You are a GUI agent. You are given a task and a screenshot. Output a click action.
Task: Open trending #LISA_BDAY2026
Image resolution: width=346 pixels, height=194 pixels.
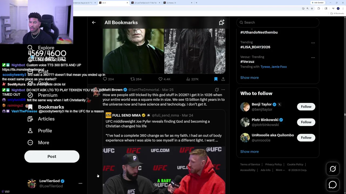[255, 47]
